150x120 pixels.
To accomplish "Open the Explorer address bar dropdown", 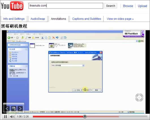I will [x=137, y=41].
